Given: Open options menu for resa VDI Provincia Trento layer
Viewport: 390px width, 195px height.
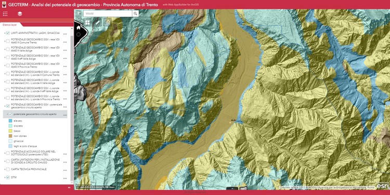Looking at the screenshot, I should tap(65, 67).
